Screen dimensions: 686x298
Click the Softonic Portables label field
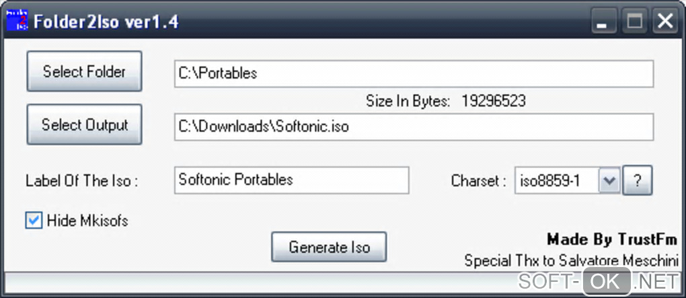coord(291,180)
